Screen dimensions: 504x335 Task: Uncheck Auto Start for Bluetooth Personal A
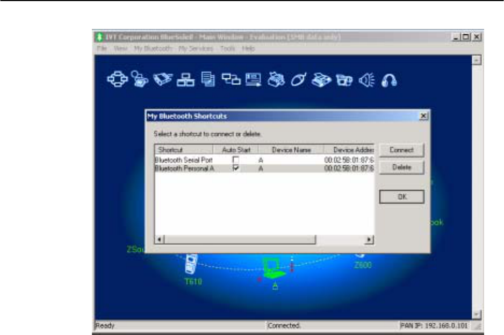click(x=235, y=168)
